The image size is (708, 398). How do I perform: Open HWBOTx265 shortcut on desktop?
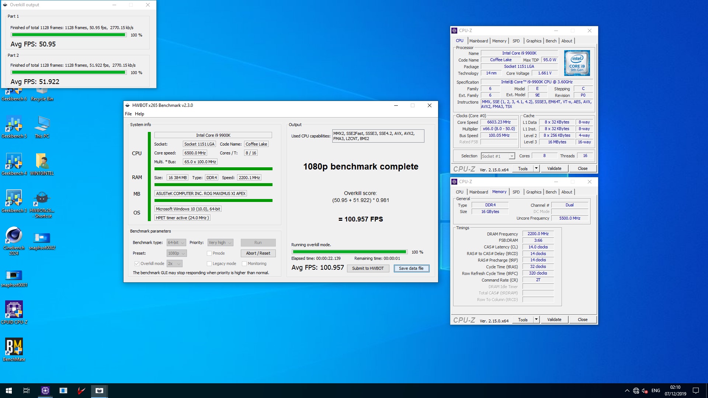42,205
